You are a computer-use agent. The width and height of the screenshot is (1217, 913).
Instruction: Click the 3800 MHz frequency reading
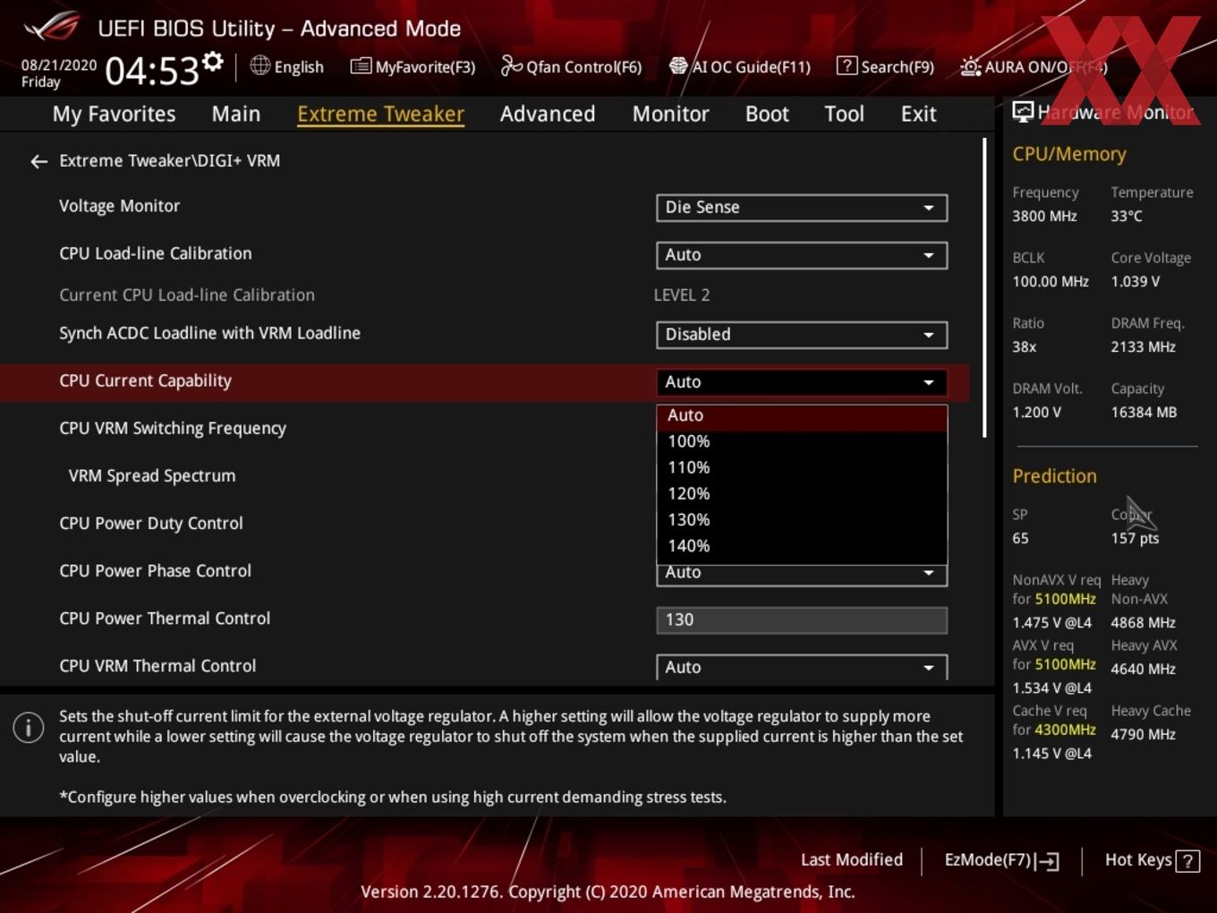click(1044, 217)
